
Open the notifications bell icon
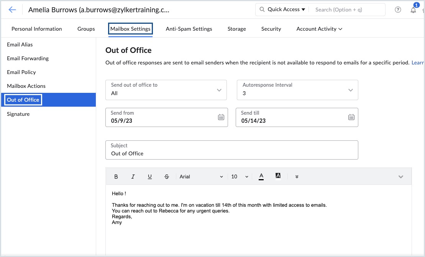tap(413, 10)
